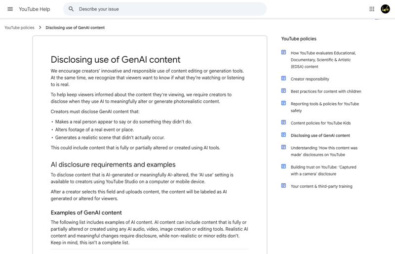The height and width of the screenshot is (254, 395).
Task: Click article icon beside 'How this content was made'
Action: [x=283, y=147]
